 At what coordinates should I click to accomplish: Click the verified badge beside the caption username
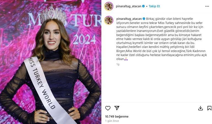tap(144, 19)
